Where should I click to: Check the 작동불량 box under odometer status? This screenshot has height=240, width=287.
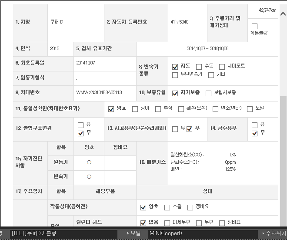coord(254,27)
